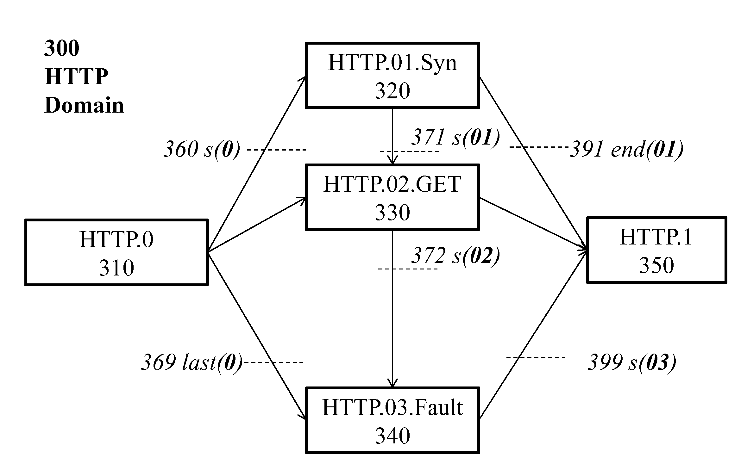Click the 372 s(02) dashed transition link
747x476 pixels.
coord(373,270)
